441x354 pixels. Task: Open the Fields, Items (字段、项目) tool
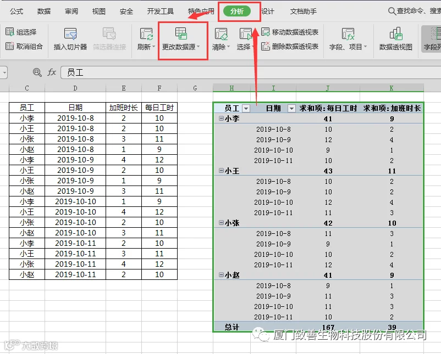tap(348, 40)
